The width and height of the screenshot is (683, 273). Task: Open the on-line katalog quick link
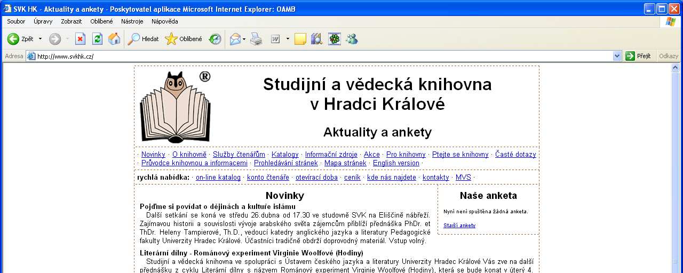[218, 178]
